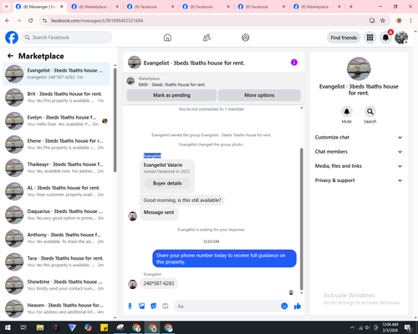View site information icon in address bar
Screen dimensions: 418x334
coord(44,21)
